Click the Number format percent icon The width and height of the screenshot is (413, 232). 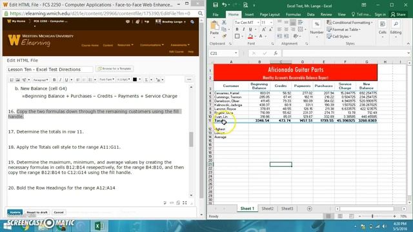(x=317, y=24)
